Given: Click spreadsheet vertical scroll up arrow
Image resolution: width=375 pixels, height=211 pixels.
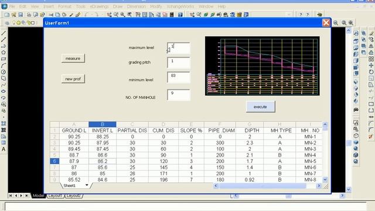Looking at the screenshot, I should click(x=325, y=124).
